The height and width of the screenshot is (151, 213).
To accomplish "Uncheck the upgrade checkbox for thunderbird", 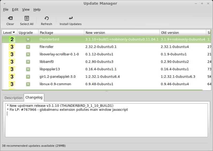I will (x=28, y=39).
